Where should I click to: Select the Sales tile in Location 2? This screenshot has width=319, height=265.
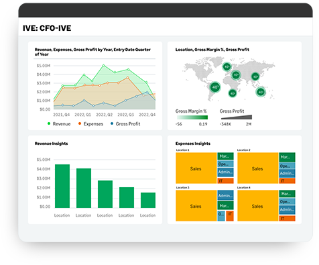258,168
